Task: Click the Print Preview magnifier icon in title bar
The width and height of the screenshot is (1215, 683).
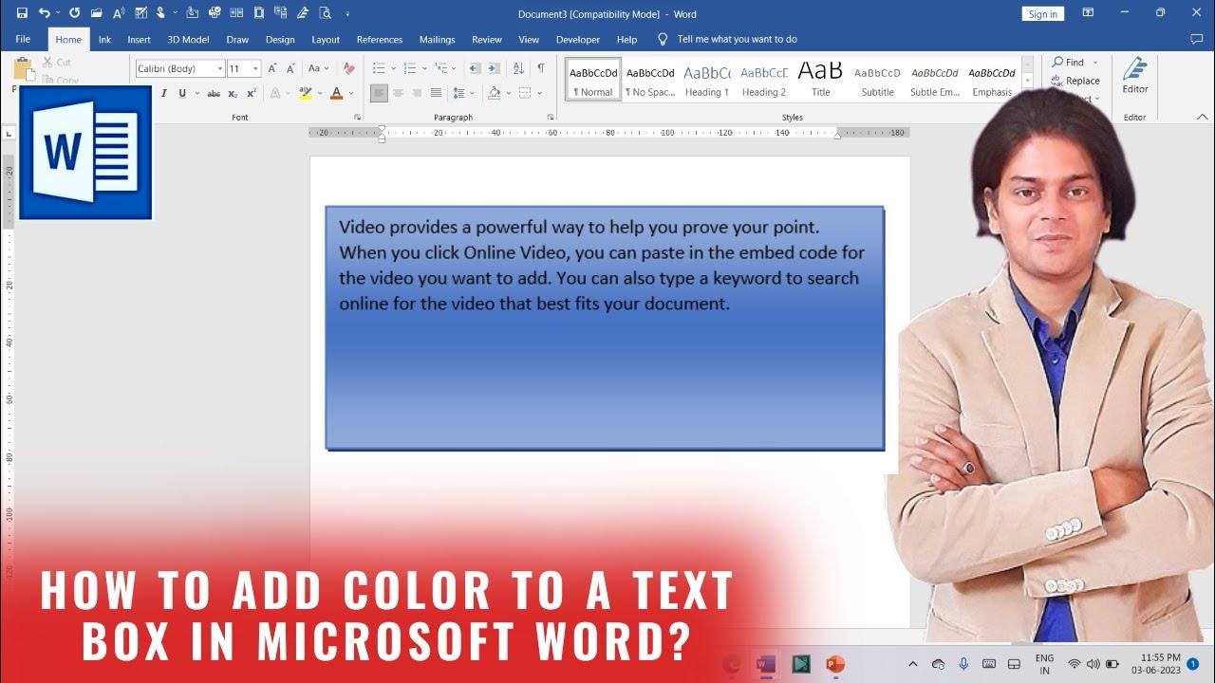Action: (325, 13)
